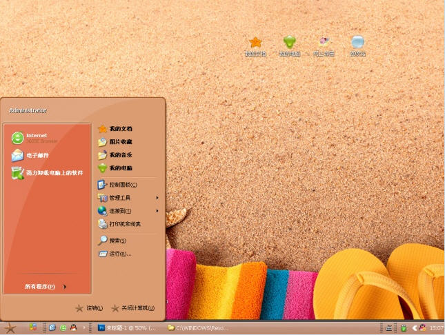The height and width of the screenshot is (335, 445).
Task: Click the 关闭计算机(U) shutdown button
Action: click(x=133, y=308)
